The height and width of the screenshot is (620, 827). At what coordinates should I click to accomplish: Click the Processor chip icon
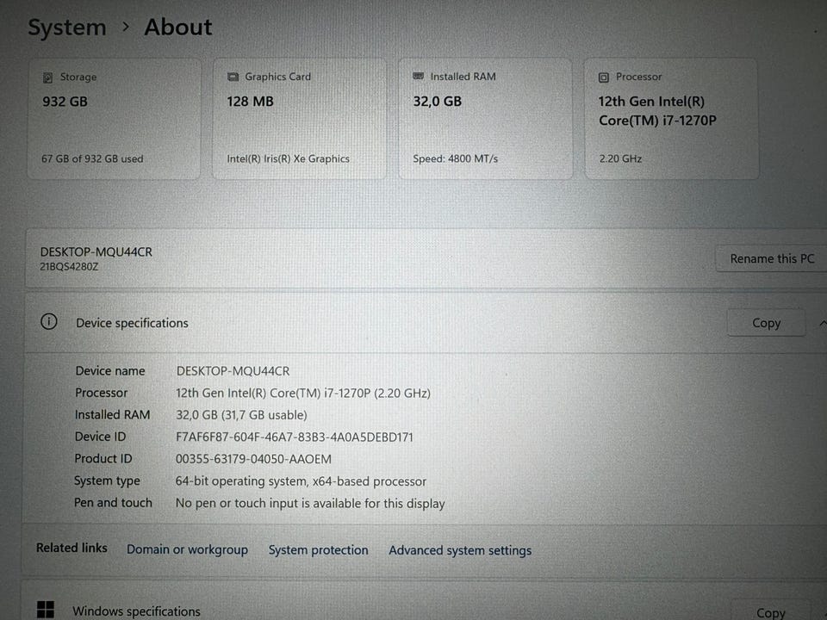(604, 77)
